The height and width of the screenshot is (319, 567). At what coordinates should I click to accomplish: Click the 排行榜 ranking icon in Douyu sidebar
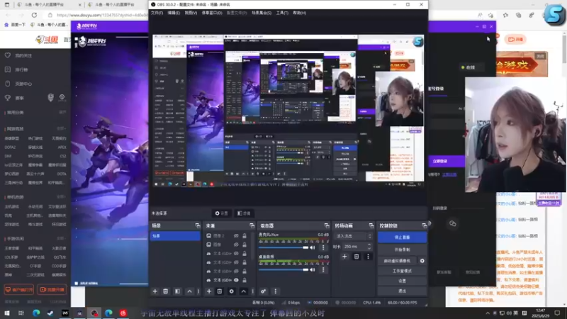[x=8, y=69]
